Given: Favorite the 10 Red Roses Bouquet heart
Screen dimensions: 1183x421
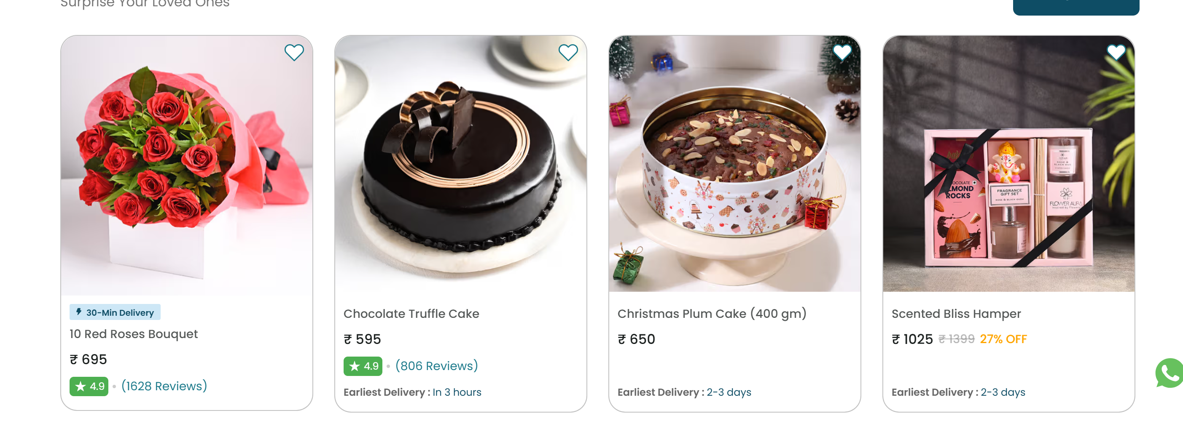Looking at the screenshot, I should tap(294, 53).
